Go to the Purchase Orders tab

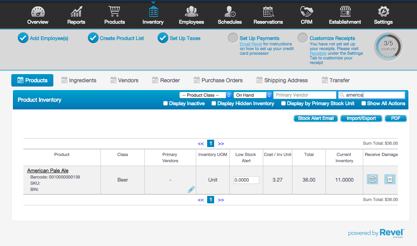[218, 80]
